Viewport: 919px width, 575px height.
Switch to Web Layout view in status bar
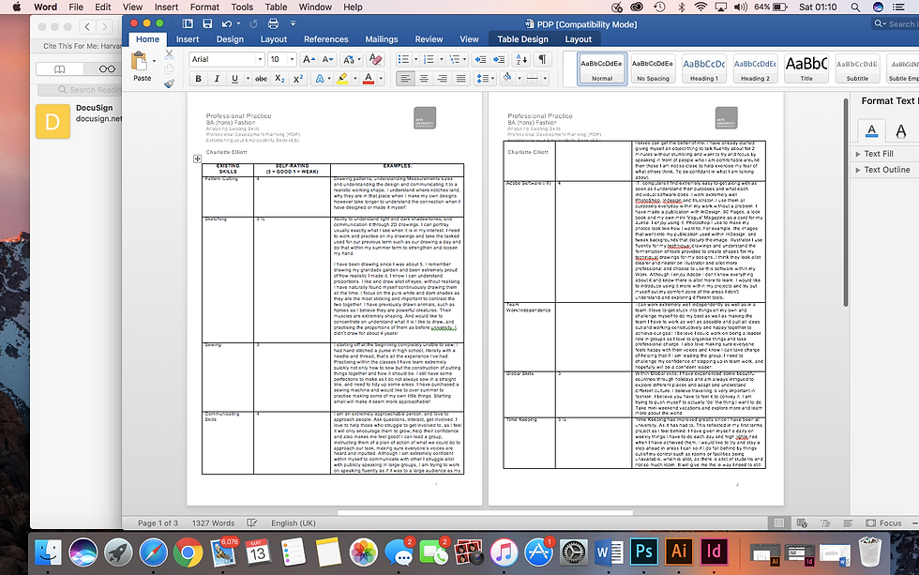point(801,522)
